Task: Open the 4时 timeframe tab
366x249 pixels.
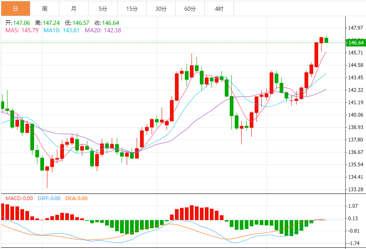Action: pyautogui.click(x=219, y=9)
